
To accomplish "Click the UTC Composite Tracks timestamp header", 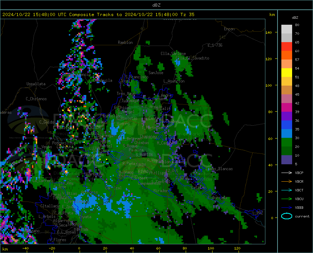I will tap(98, 15).
